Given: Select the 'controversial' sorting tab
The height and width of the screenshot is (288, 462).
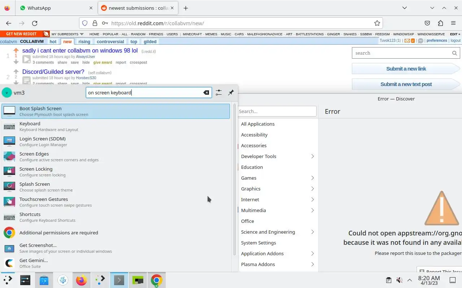Looking at the screenshot, I should click(x=110, y=41).
